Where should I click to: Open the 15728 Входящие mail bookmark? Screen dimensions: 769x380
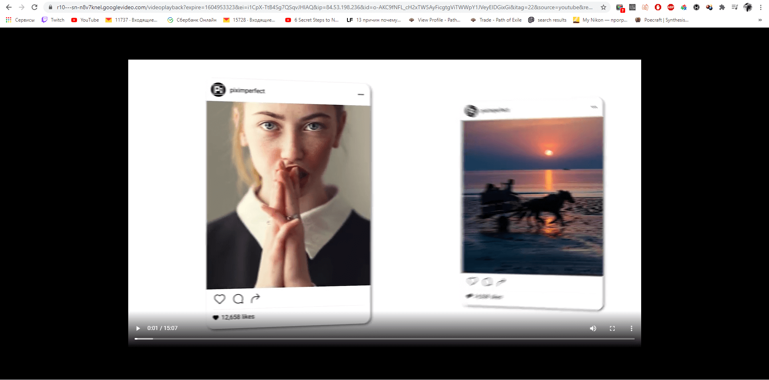(x=249, y=20)
